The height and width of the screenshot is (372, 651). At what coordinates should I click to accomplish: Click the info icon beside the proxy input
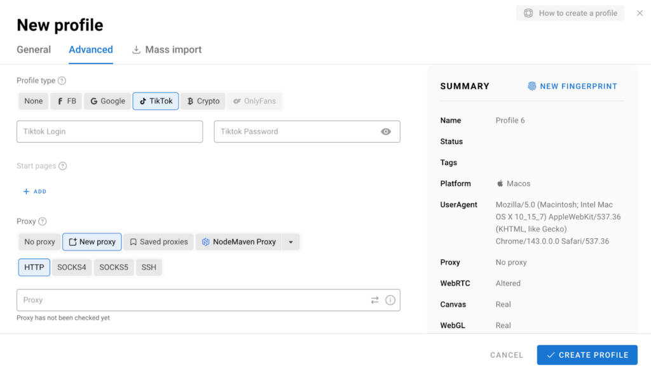(x=390, y=300)
